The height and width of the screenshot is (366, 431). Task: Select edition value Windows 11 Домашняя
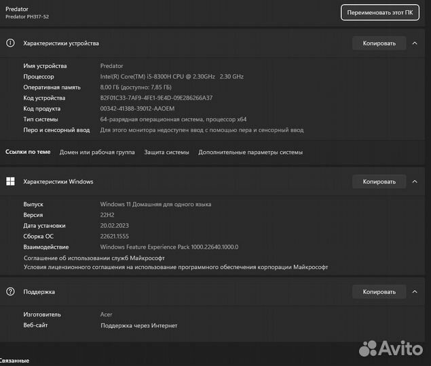pos(155,204)
